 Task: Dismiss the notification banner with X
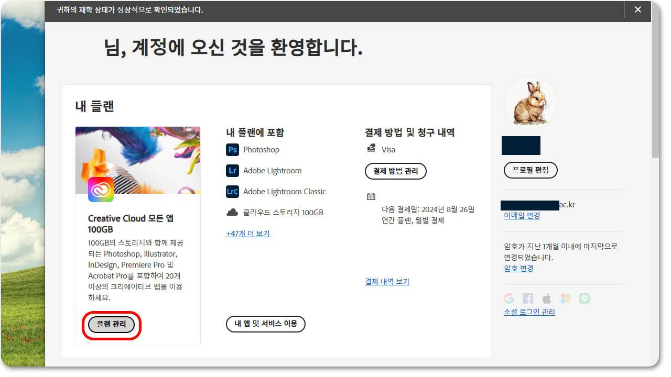(638, 9)
